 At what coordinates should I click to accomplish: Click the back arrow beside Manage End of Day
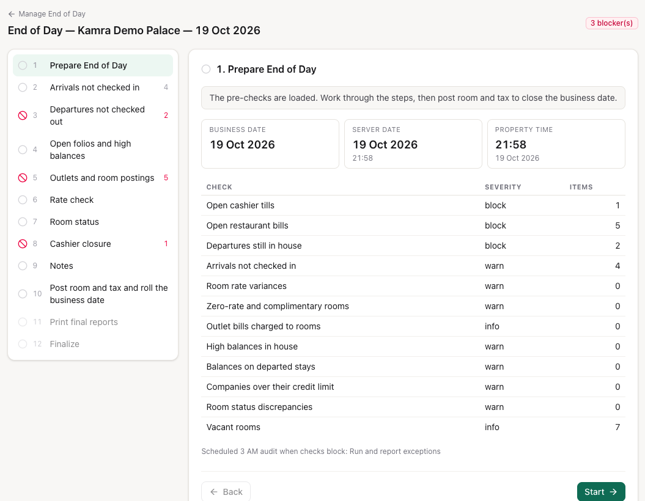coord(12,14)
